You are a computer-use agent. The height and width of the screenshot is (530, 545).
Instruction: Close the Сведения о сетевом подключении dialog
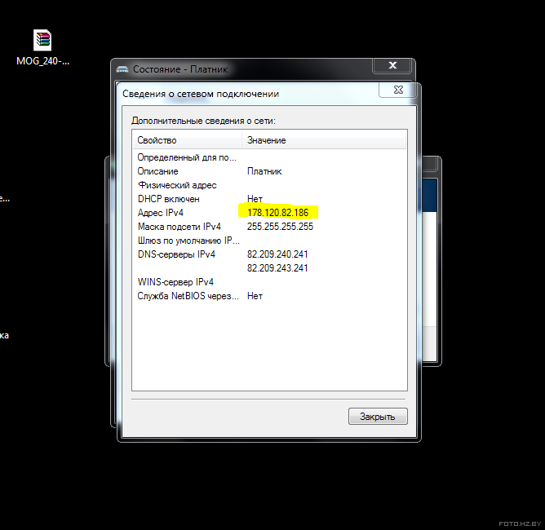click(398, 90)
